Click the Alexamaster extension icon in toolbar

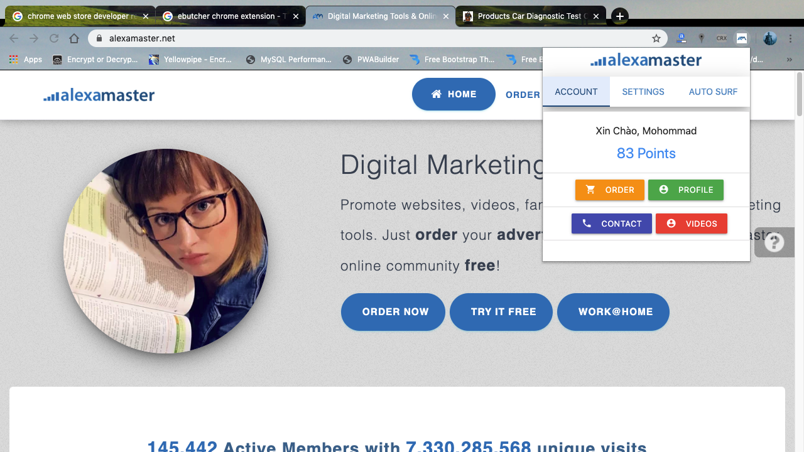click(x=742, y=38)
